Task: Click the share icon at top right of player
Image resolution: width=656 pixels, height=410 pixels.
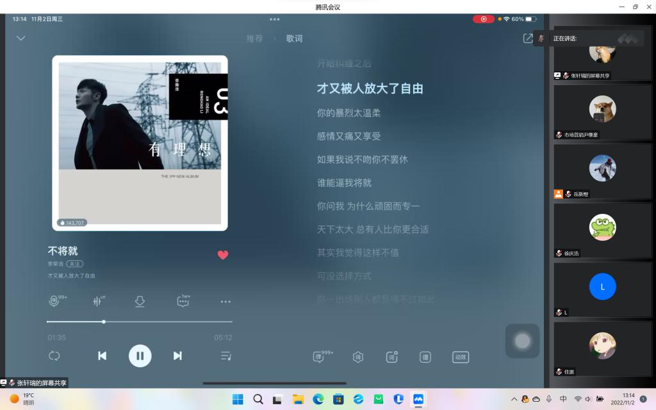Action: click(x=528, y=38)
